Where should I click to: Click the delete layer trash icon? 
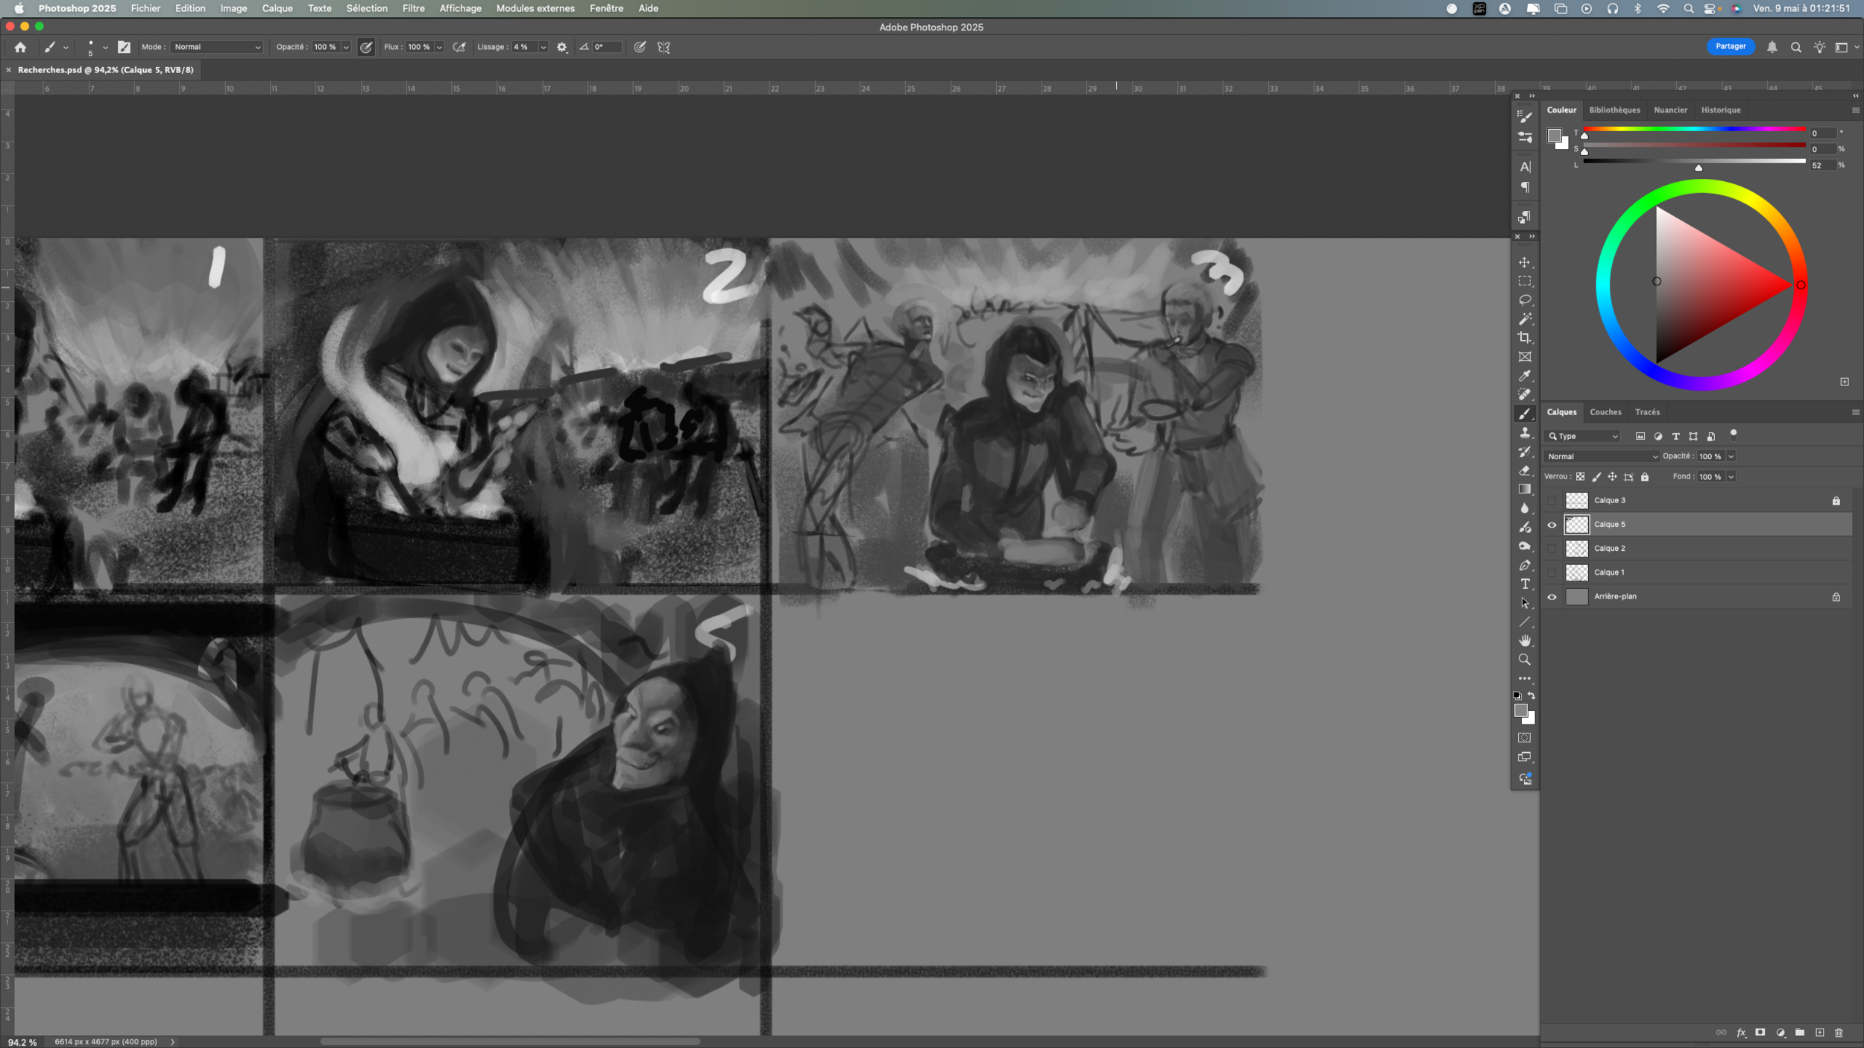click(1838, 1032)
